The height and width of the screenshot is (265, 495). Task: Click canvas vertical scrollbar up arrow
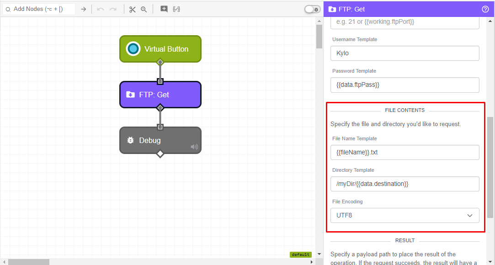tap(319, 21)
